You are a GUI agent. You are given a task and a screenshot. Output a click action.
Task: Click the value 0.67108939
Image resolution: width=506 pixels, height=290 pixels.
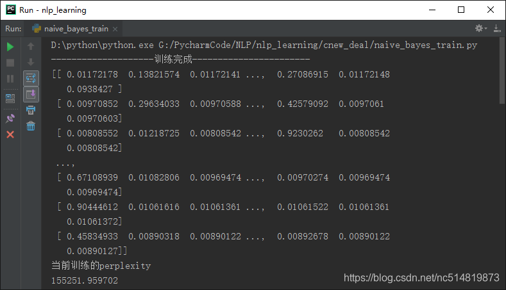point(92,177)
